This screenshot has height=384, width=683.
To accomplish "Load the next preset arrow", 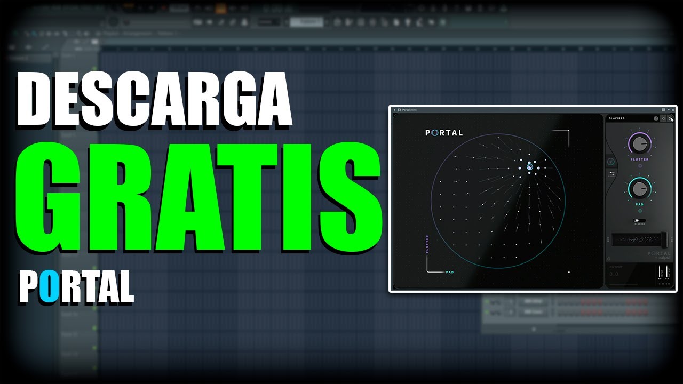I will [670, 118].
